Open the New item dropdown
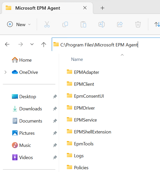The image size is (160, 172). [x=19, y=24]
